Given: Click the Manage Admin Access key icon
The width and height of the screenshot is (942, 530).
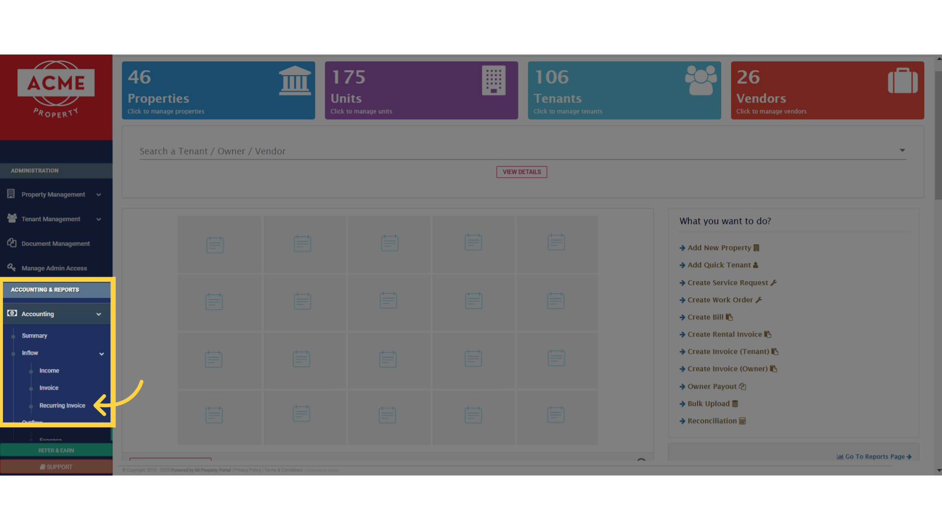Looking at the screenshot, I should pyautogui.click(x=12, y=267).
